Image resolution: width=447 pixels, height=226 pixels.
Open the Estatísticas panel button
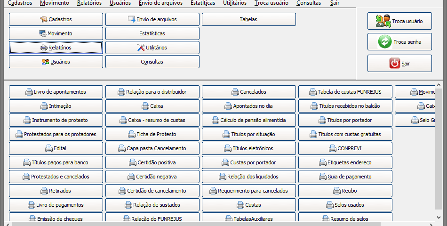[x=152, y=33]
